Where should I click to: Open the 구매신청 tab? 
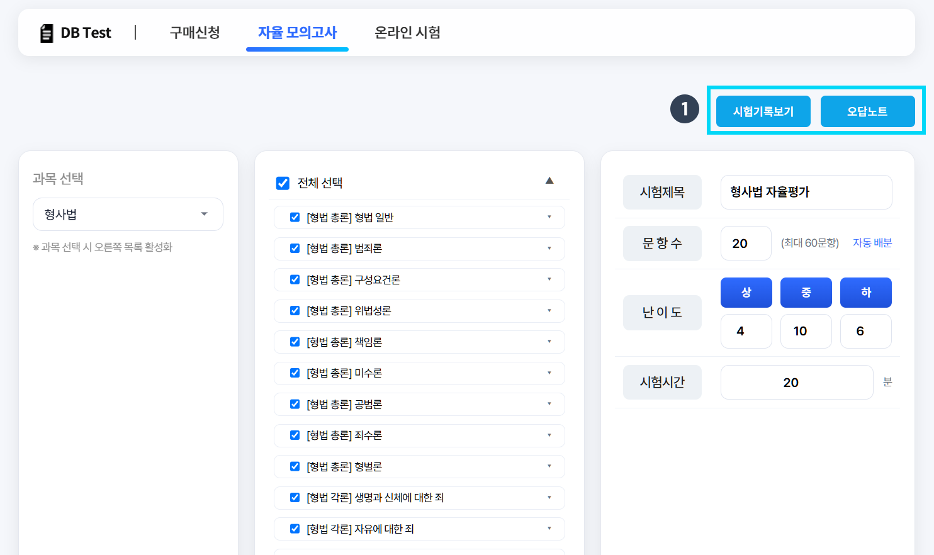coord(194,33)
